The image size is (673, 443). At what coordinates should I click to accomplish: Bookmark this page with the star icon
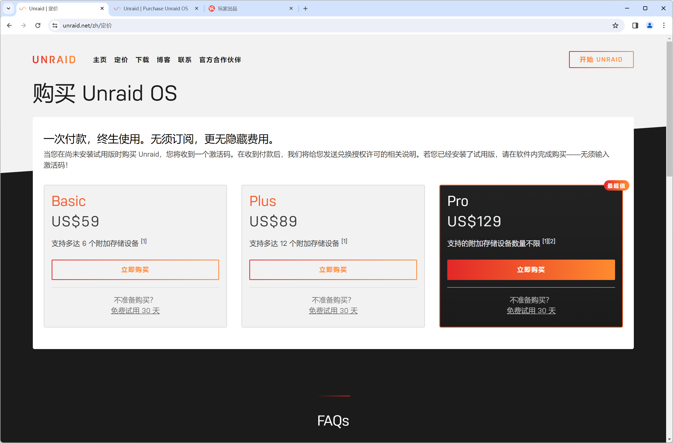615,25
